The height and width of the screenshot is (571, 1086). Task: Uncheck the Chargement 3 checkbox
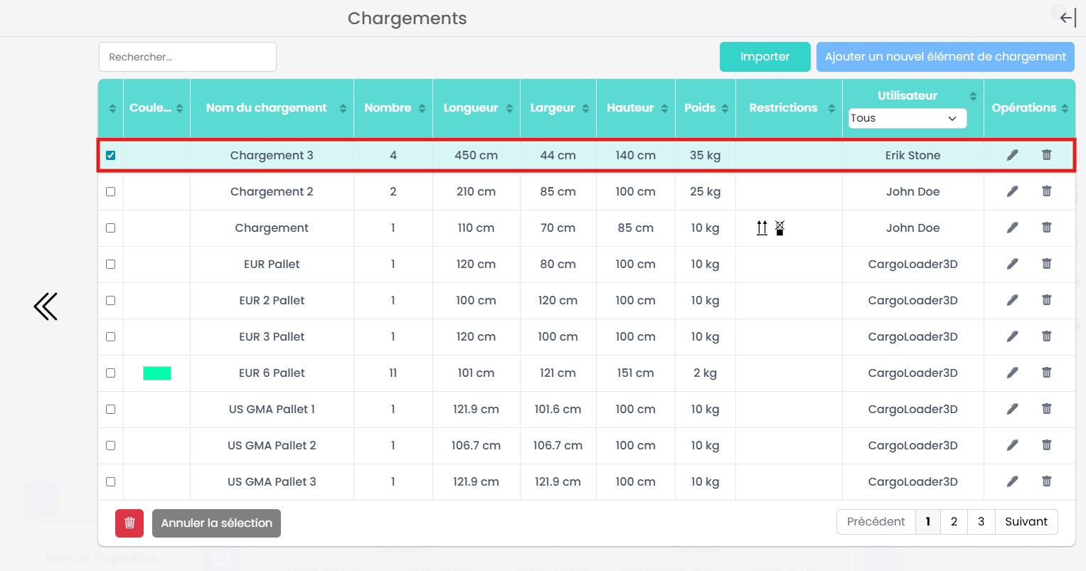110,155
